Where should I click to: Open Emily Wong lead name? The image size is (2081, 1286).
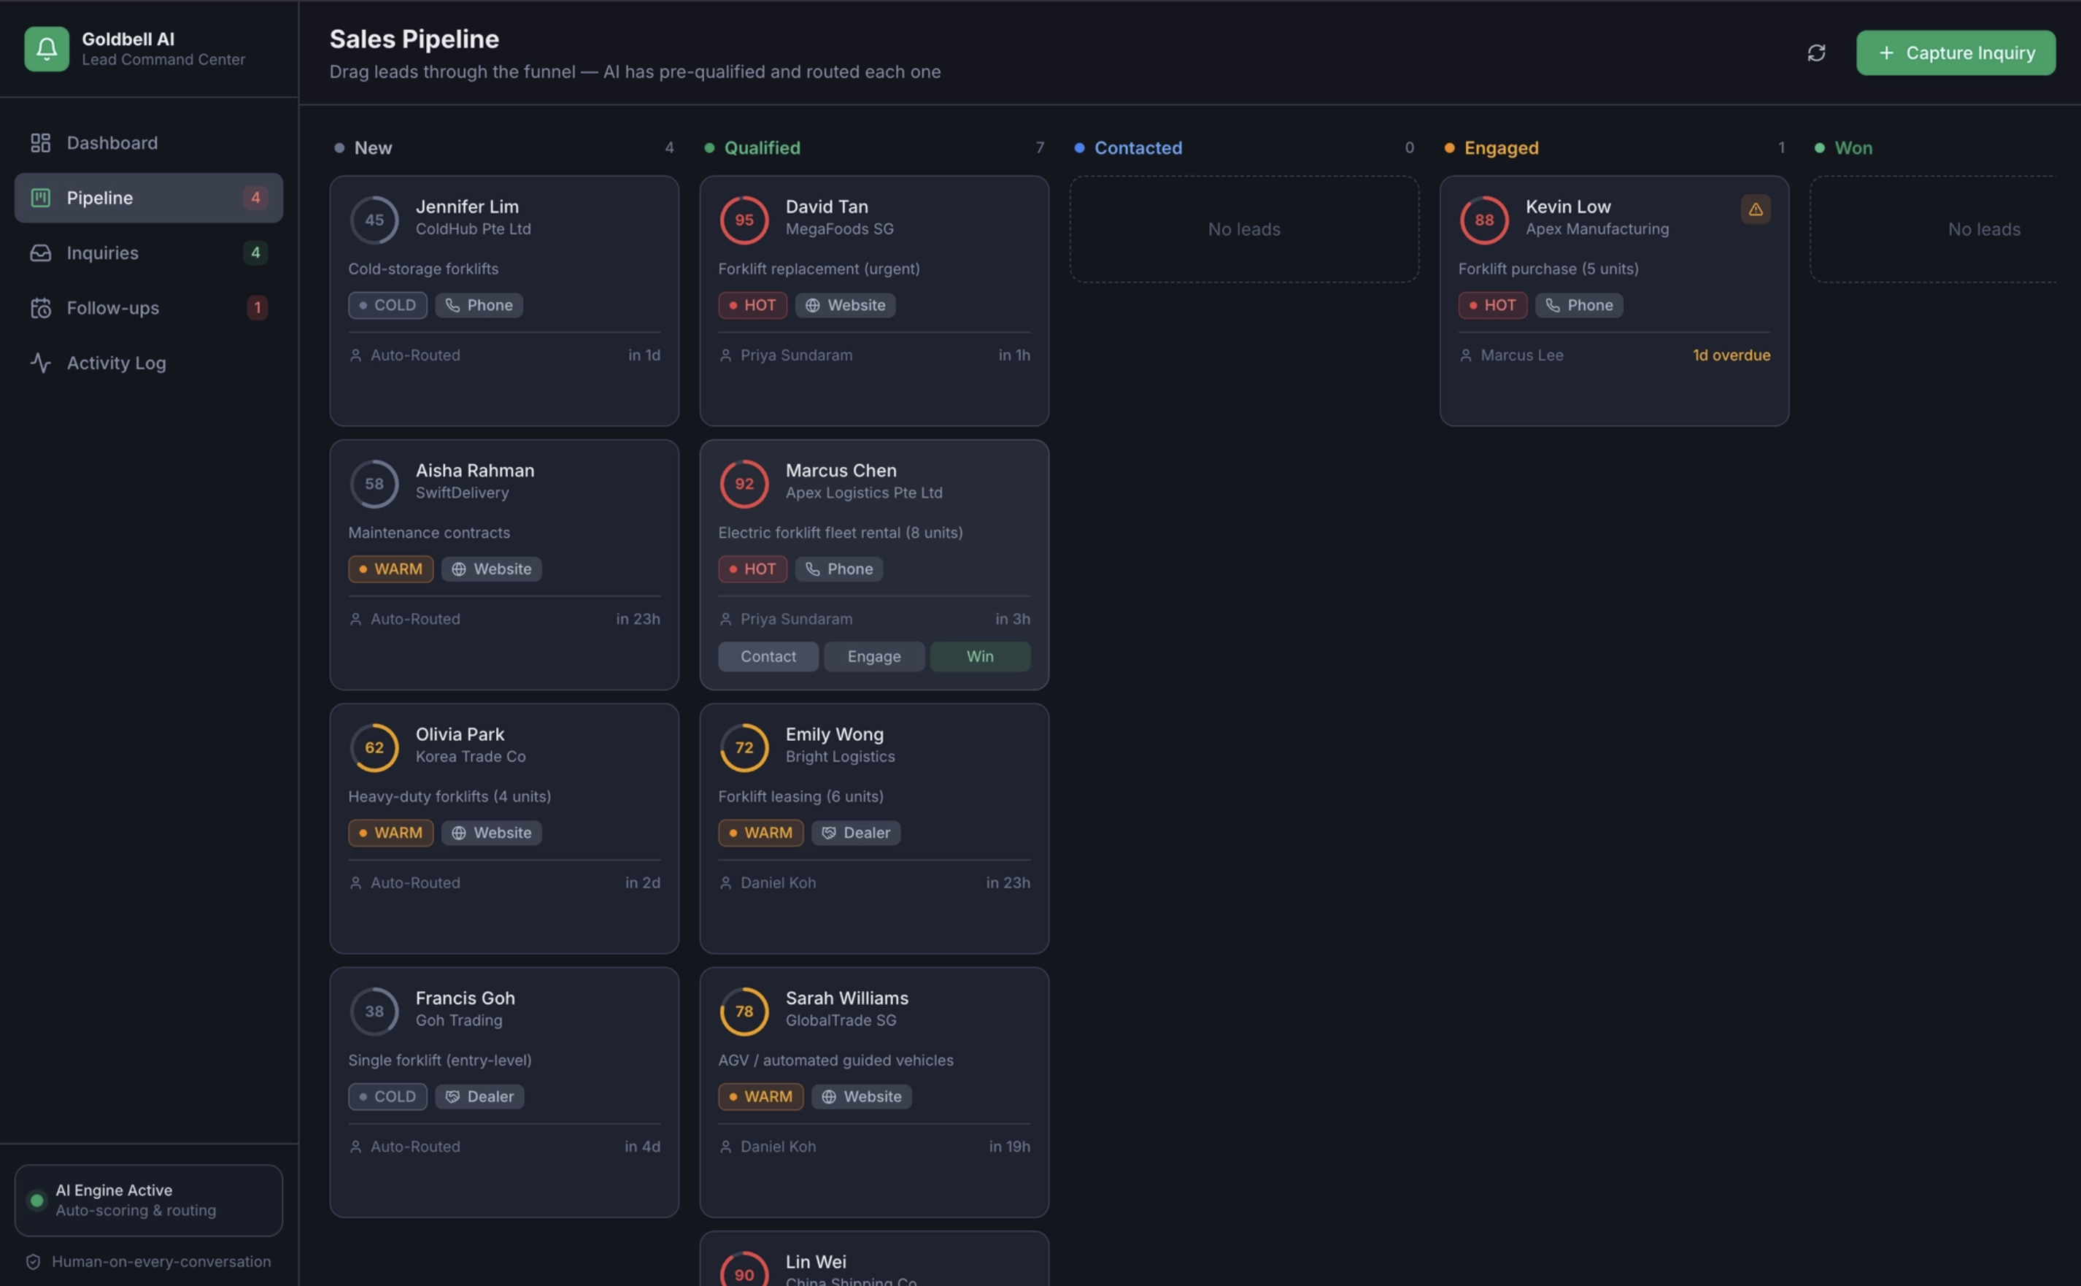tap(834, 734)
